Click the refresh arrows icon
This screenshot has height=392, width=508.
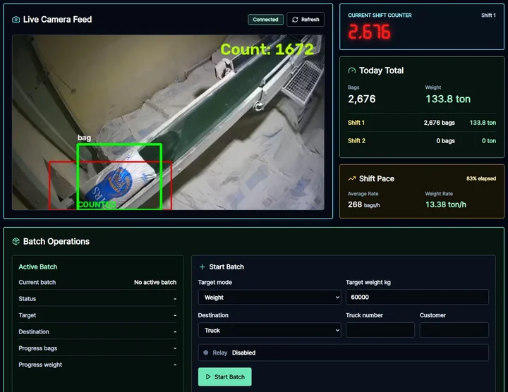[295, 20]
